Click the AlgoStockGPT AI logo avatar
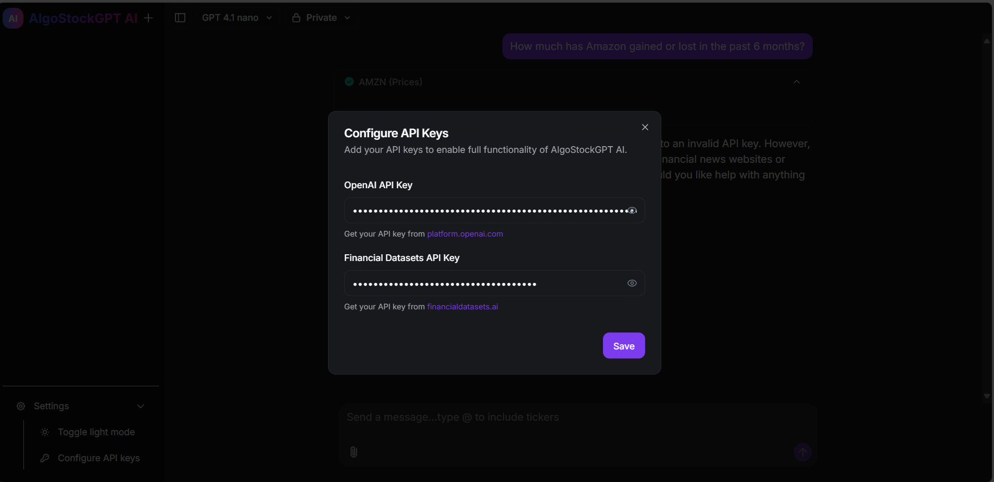994x482 pixels. coord(13,18)
